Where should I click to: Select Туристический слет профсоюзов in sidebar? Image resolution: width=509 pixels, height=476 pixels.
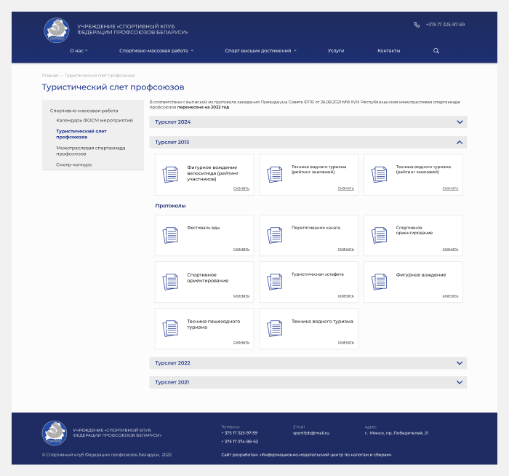click(x=81, y=134)
